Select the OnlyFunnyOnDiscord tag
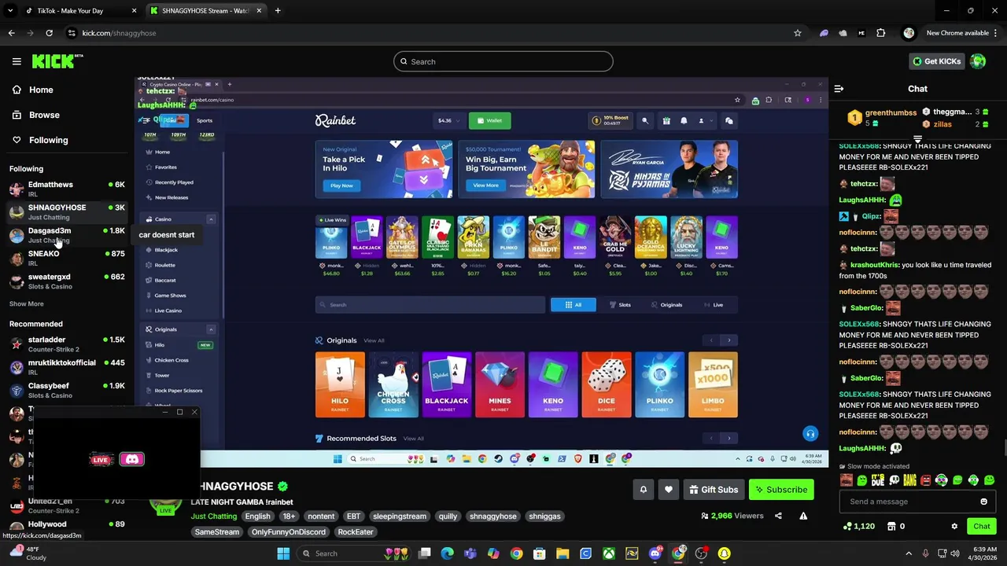This screenshot has height=566, width=1007. tap(289, 532)
